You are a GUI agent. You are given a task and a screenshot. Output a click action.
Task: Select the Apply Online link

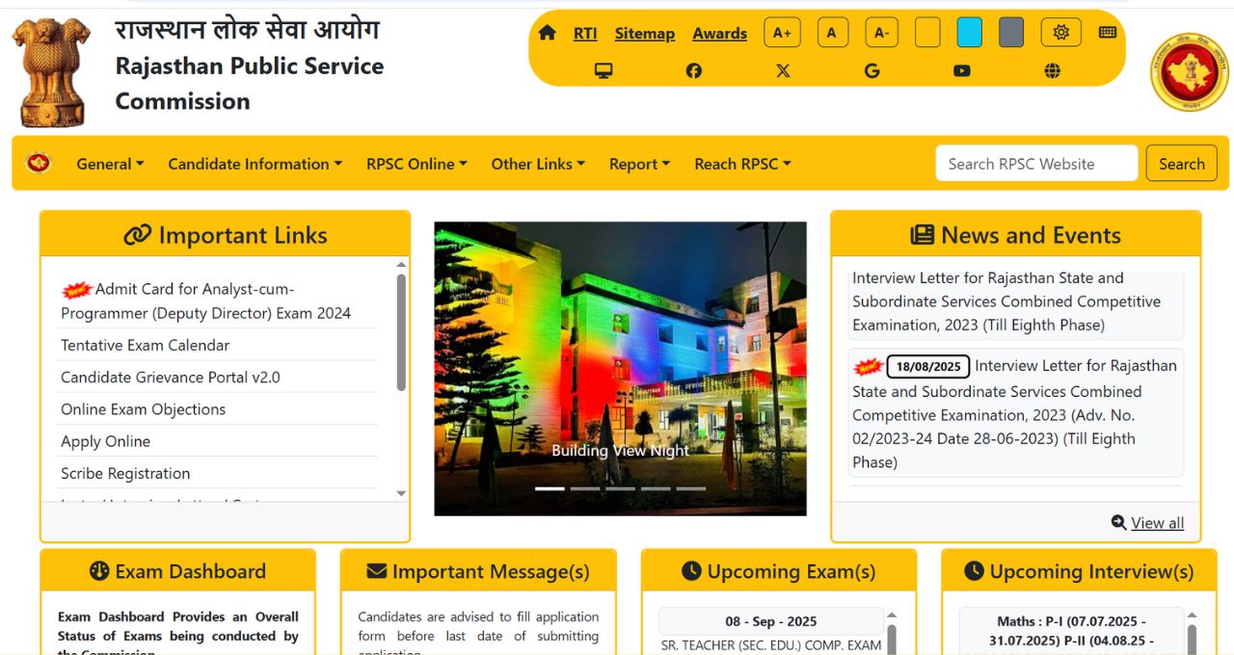(x=105, y=441)
